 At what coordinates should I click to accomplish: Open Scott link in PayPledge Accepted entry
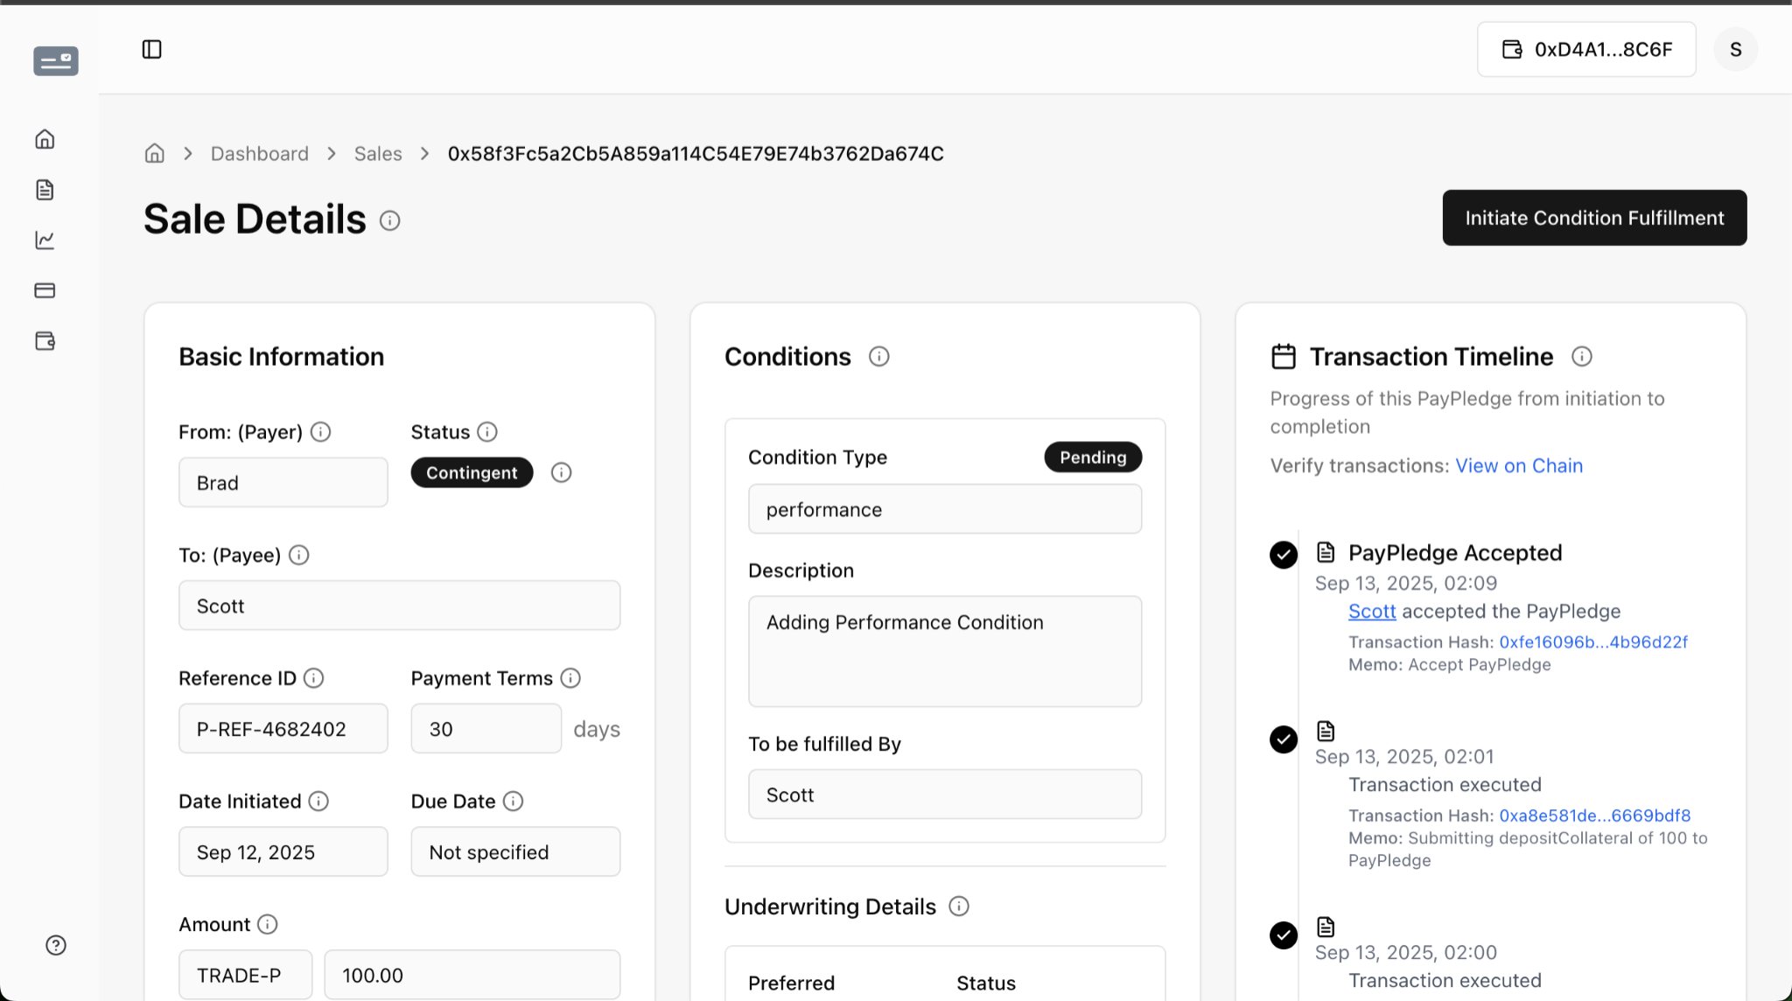1372,612
